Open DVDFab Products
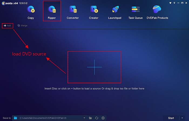The image size is (189, 121). pyautogui.click(x=157, y=12)
